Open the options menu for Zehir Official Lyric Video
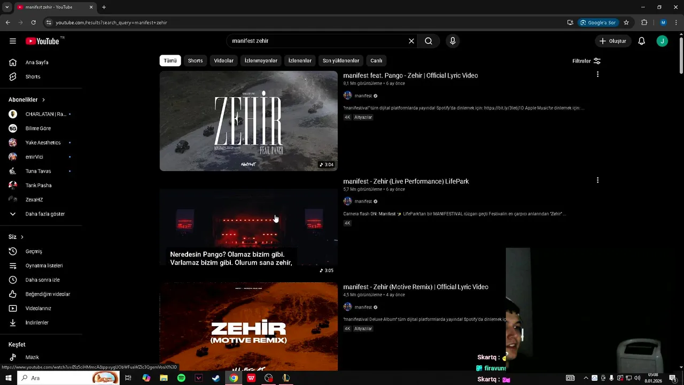Screen dimensions: 684x385 point(597,74)
